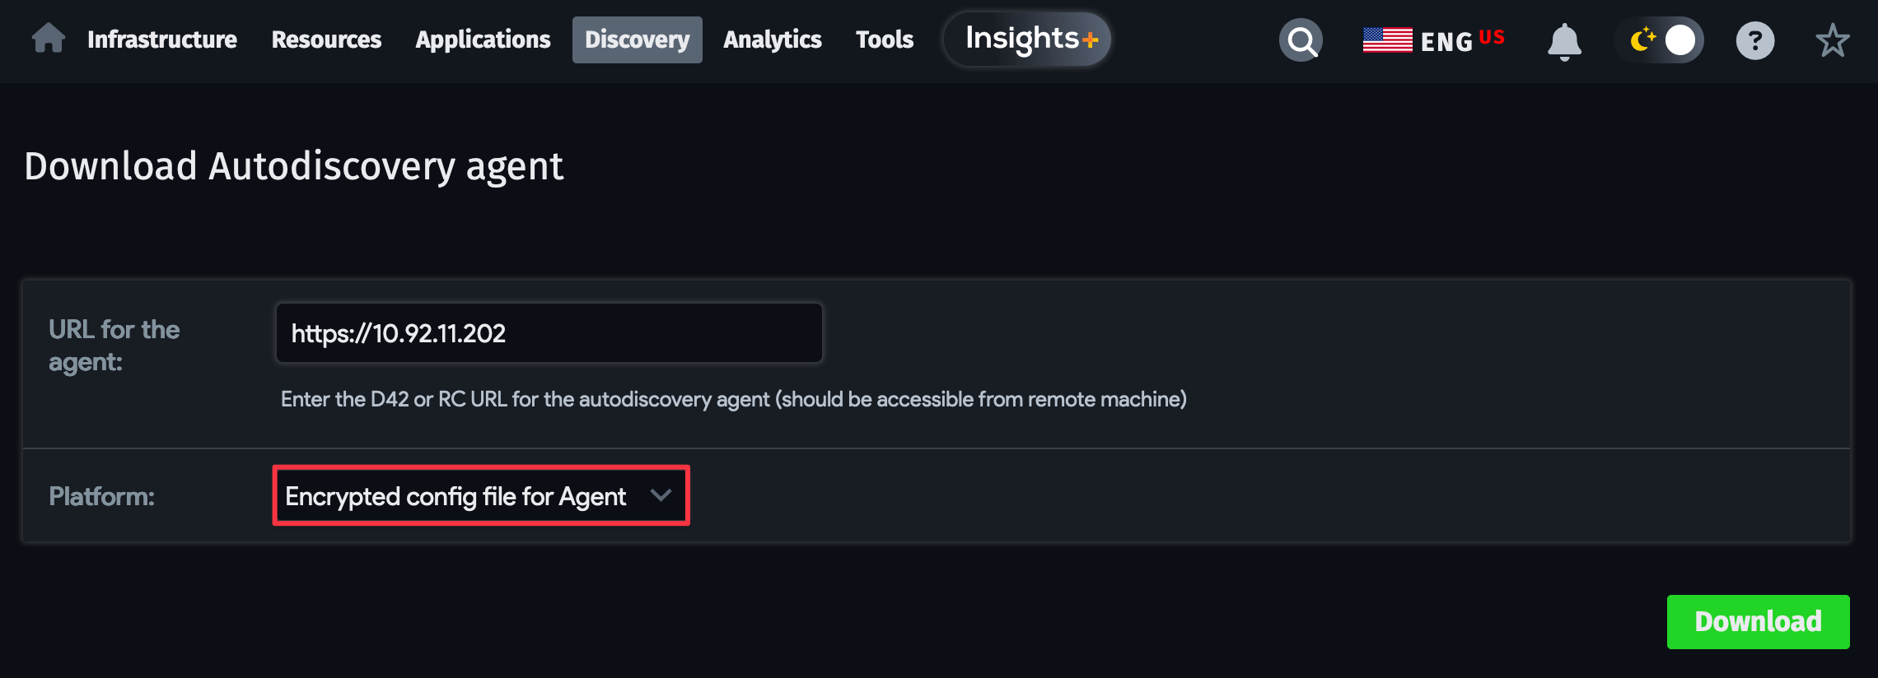Click the Platform dropdown chevron
The width and height of the screenshot is (1878, 678).
pos(661,495)
